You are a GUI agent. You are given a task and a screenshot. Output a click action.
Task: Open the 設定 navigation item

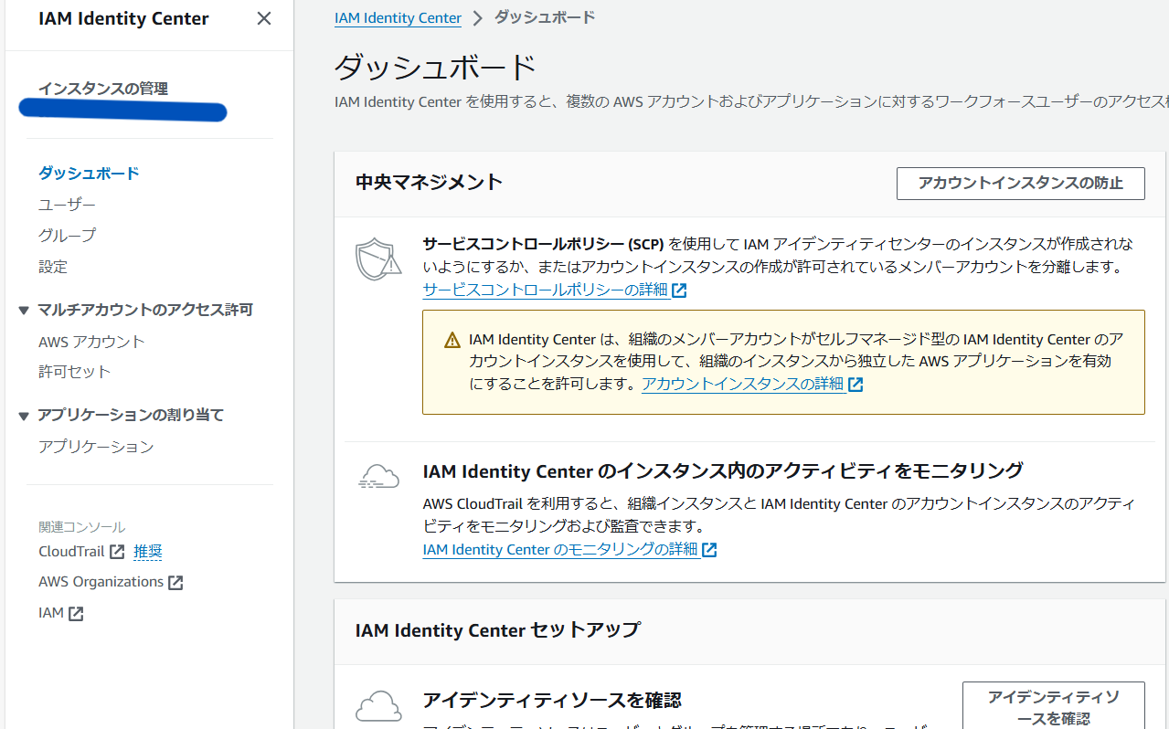[x=53, y=267]
